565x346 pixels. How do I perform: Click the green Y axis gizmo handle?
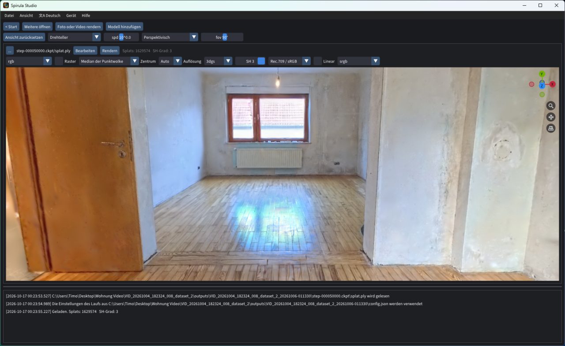(x=542, y=74)
